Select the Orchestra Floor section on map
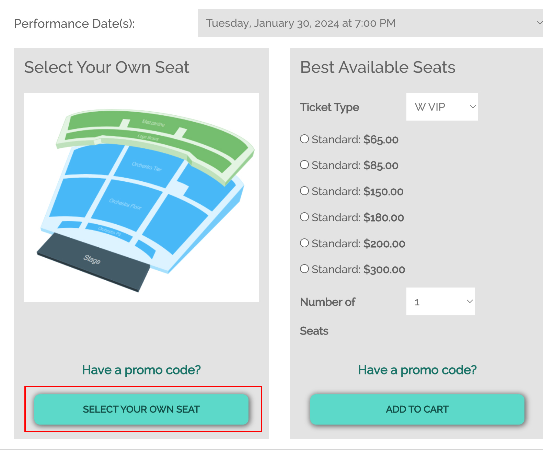The width and height of the screenshot is (543, 450). [125, 204]
